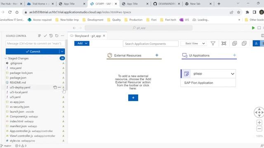
Task: Open the storyboard filter icon
Action: [x=213, y=44]
